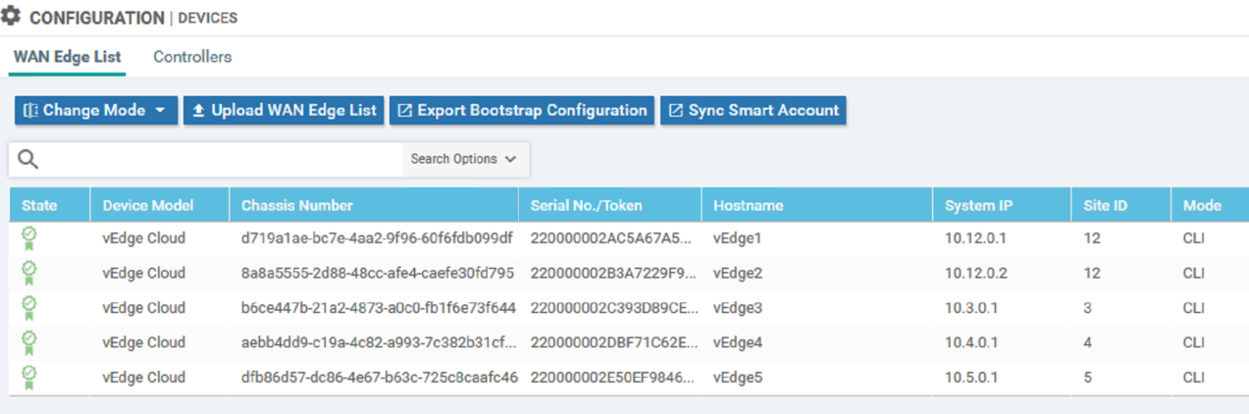Click vEdge4 certificate state icon
Image resolution: width=1249 pixels, height=414 pixels.
tap(29, 342)
